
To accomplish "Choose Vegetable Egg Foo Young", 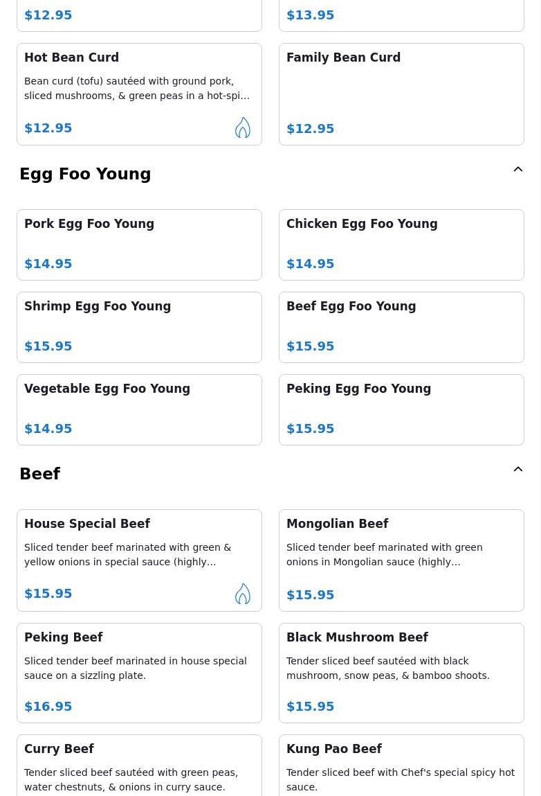I will pos(139,409).
